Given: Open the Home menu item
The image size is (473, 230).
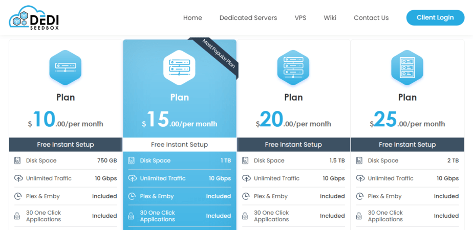Looking at the screenshot, I should pos(192,18).
